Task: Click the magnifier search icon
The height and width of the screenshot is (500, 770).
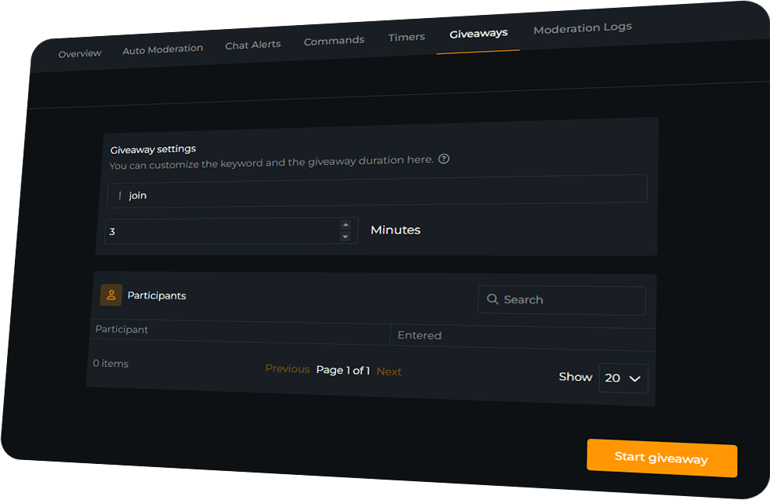Action: click(492, 299)
